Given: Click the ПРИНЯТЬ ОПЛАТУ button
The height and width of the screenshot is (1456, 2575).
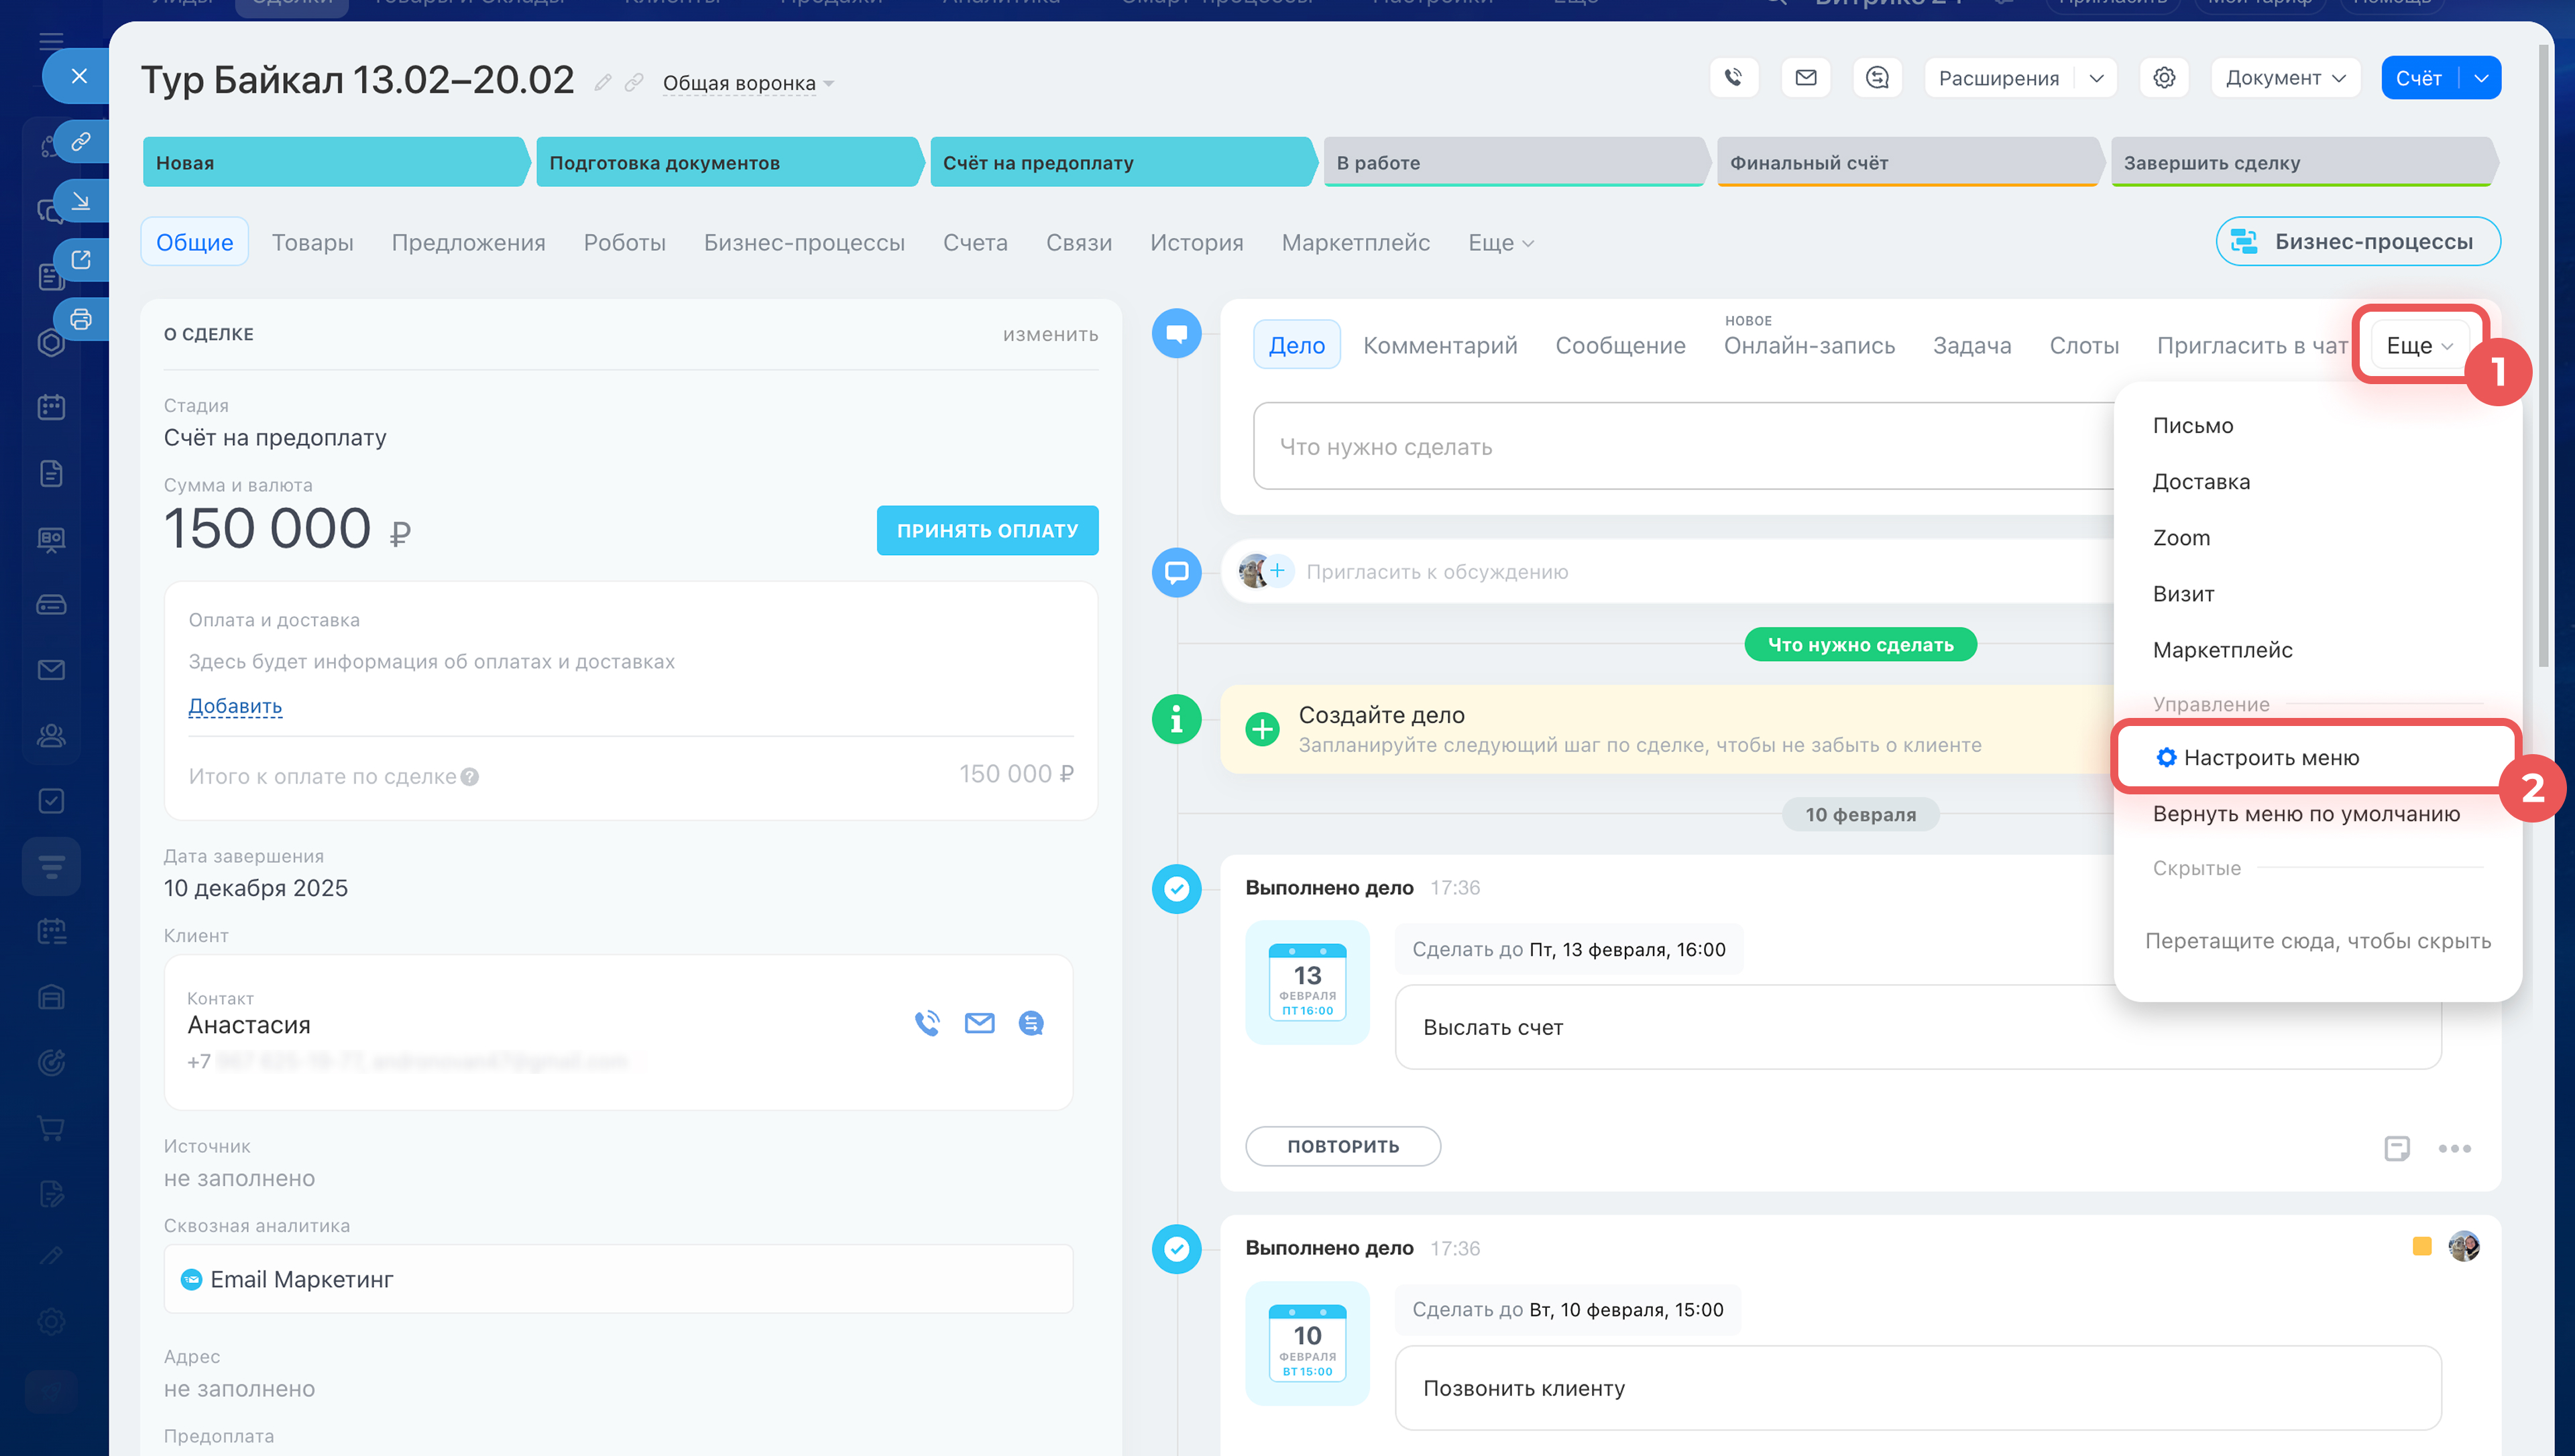Looking at the screenshot, I should pos(986,530).
